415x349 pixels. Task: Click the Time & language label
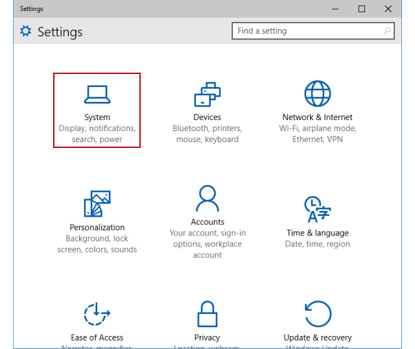pos(318,233)
